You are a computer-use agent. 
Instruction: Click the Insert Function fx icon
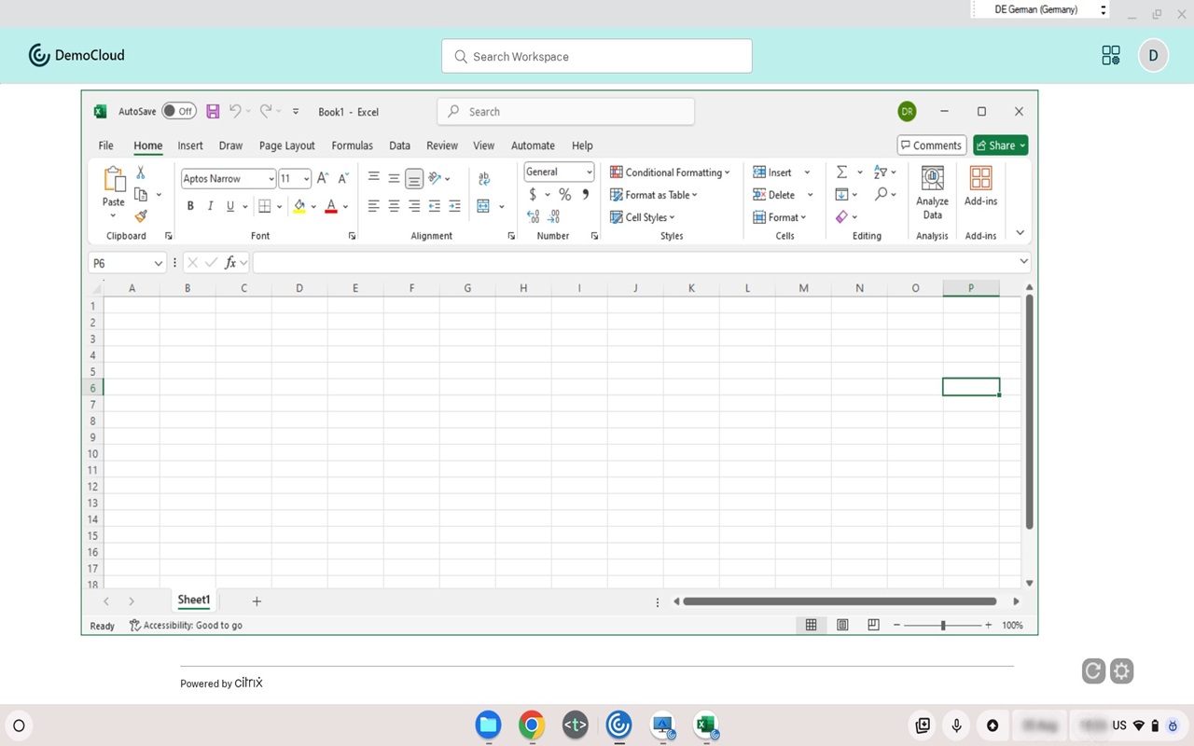(x=230, y=263)
